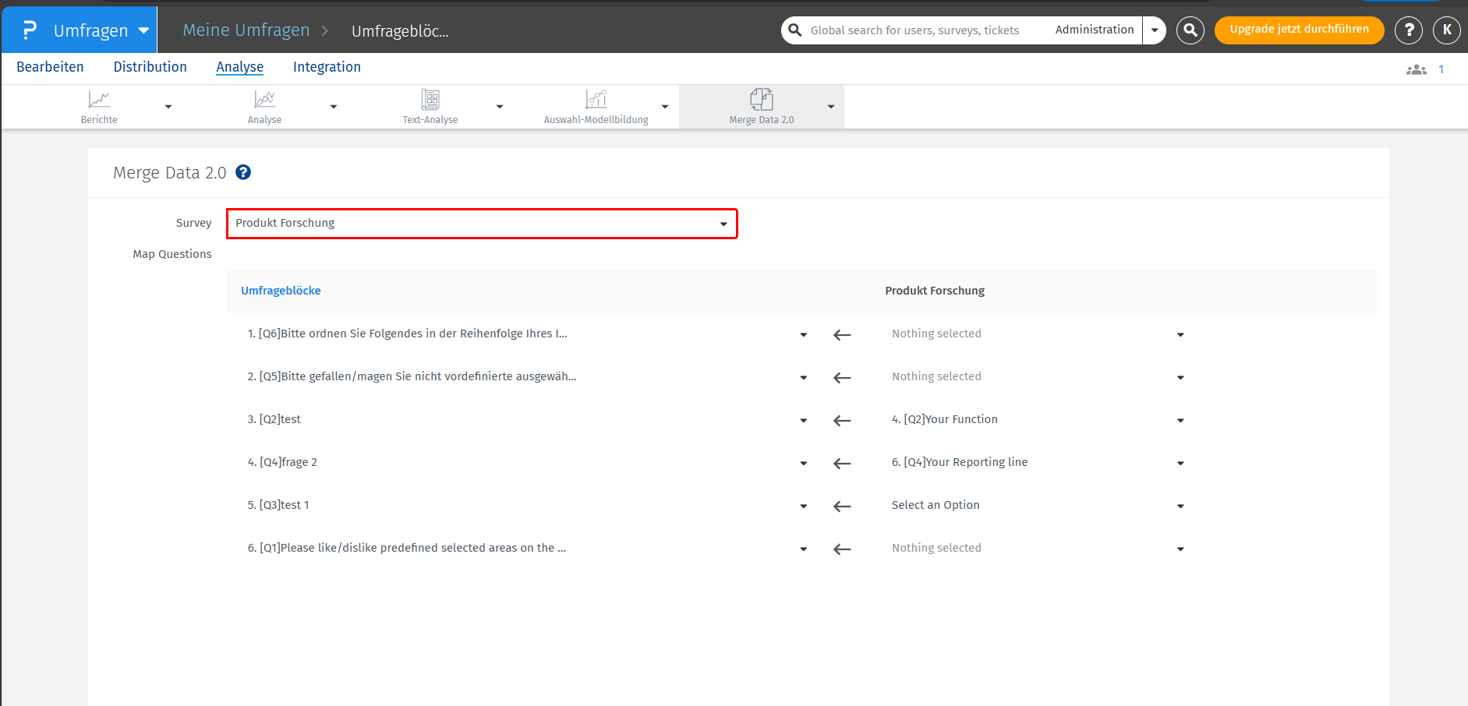The height and width of the screenshot is (706, 1468).
Task: Open the user profile K avatar
Action: point(1446,30)
